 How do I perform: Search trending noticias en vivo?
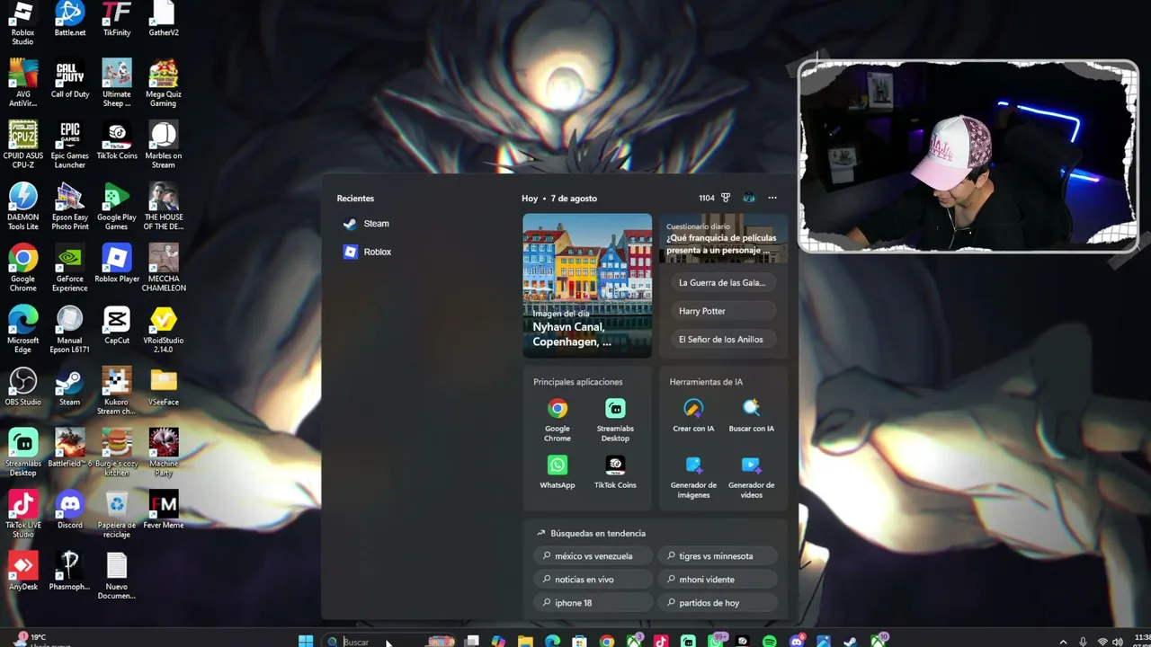point(593,580)
